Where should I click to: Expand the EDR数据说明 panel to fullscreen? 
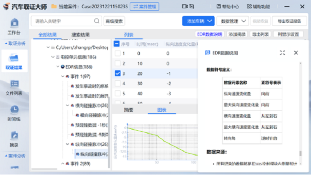(x=282, y=53)
